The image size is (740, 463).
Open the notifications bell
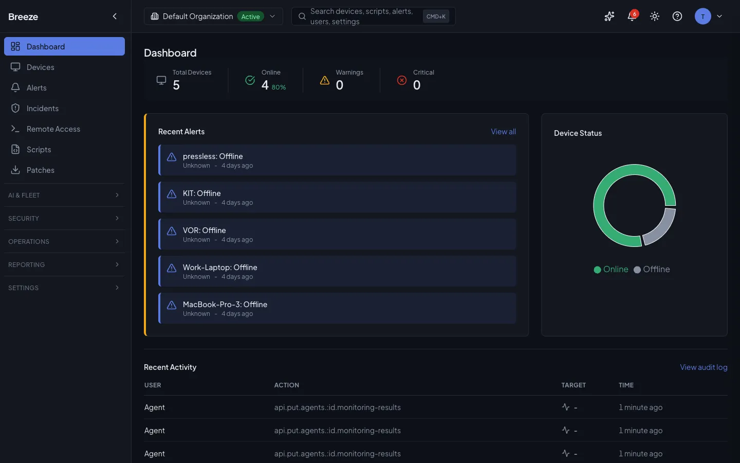(x=632, y=16)
